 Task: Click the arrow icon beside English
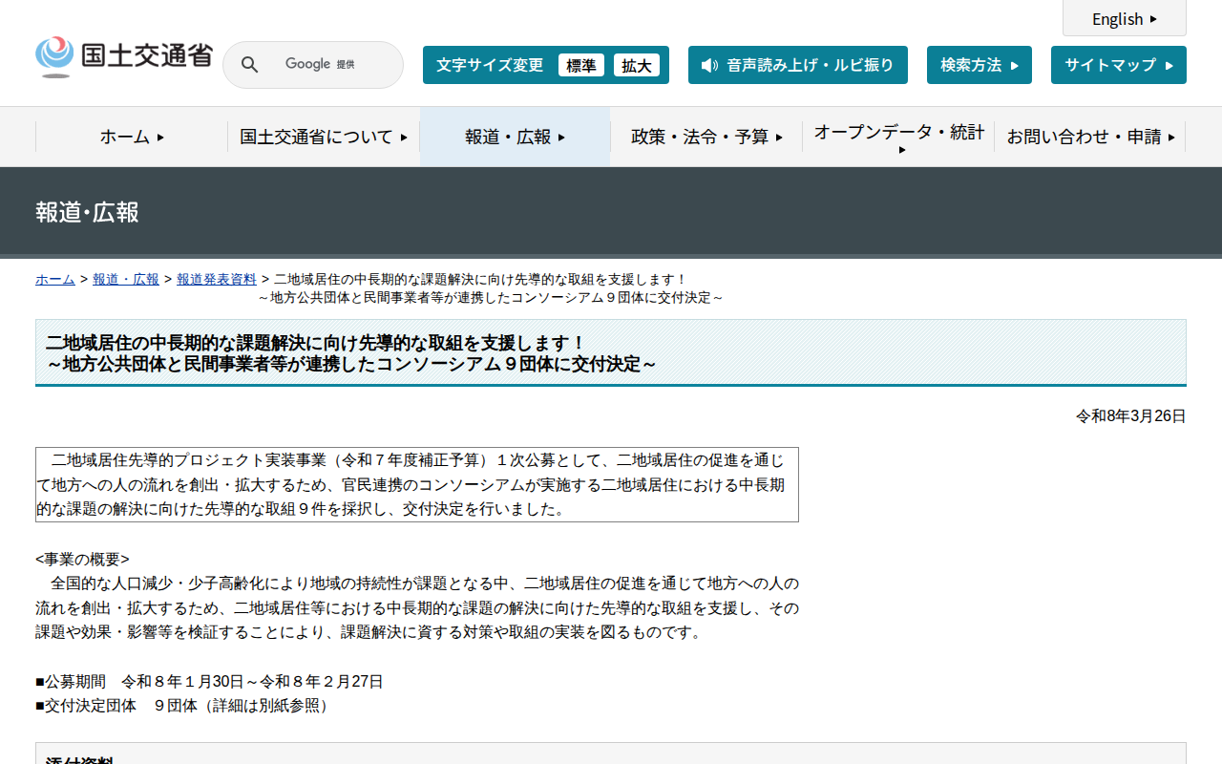coord(1153,19)
